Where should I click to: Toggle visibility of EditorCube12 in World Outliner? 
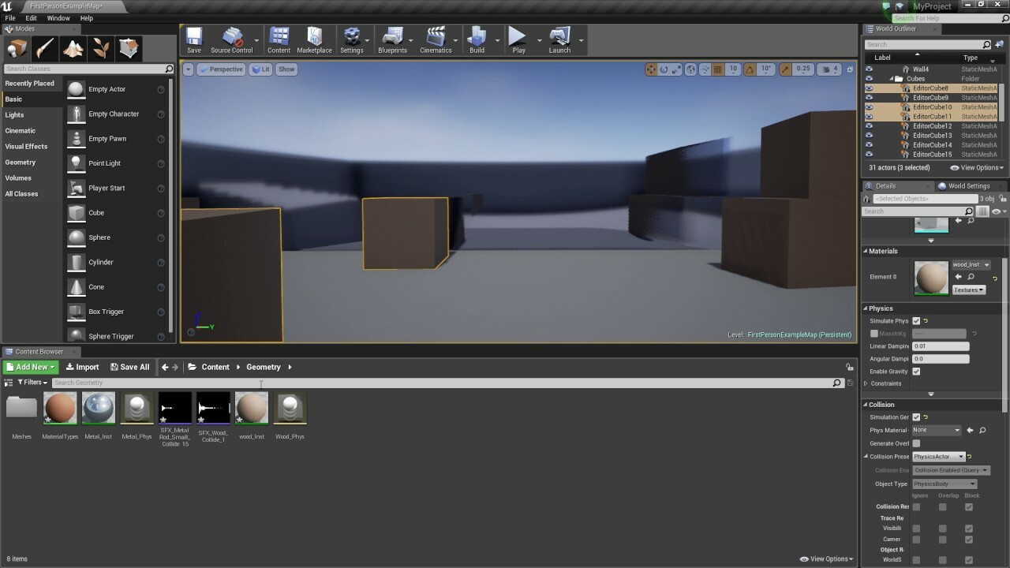pos(870,125)
